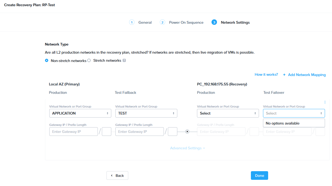Open the How it works? link
The width and height of the screenshot is (332, 186).
(266, 75)
